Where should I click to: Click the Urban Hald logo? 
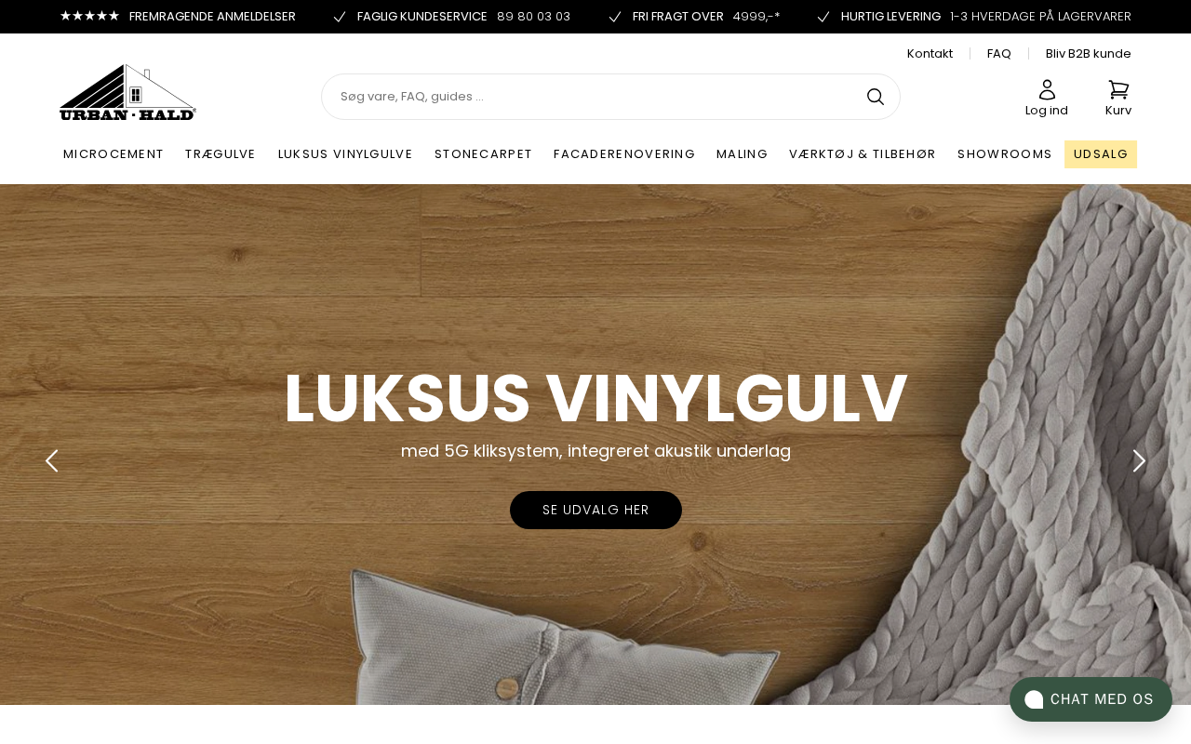coord(127,92)
